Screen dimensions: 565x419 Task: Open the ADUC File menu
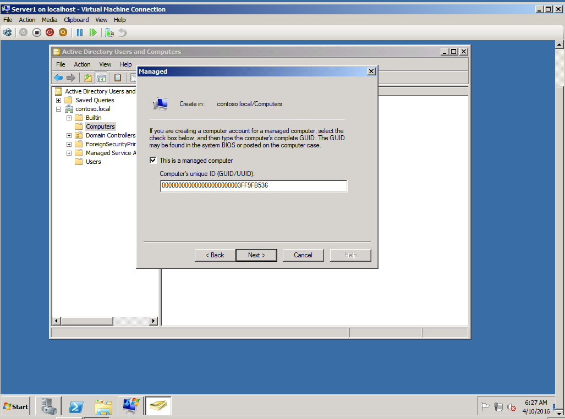[61, 64]
